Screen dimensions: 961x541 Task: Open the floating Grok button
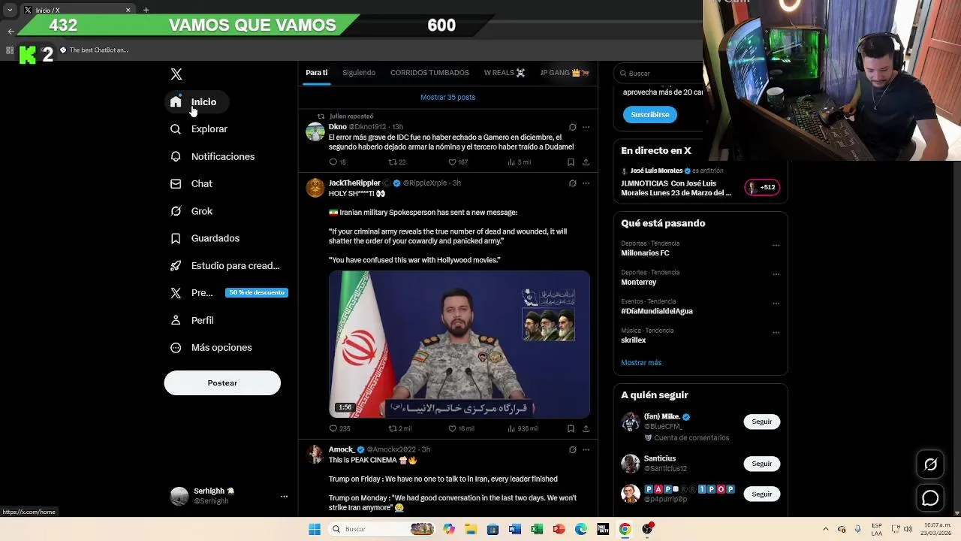[x=930, y=464]
